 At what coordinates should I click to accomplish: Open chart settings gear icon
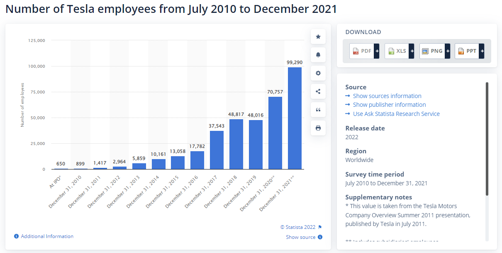pos(318,73)
